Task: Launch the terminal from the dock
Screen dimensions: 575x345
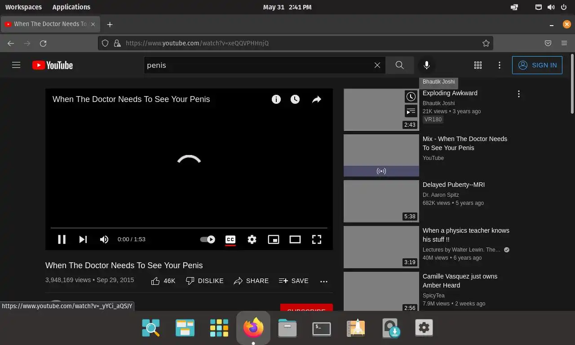Action: point(322,328)
